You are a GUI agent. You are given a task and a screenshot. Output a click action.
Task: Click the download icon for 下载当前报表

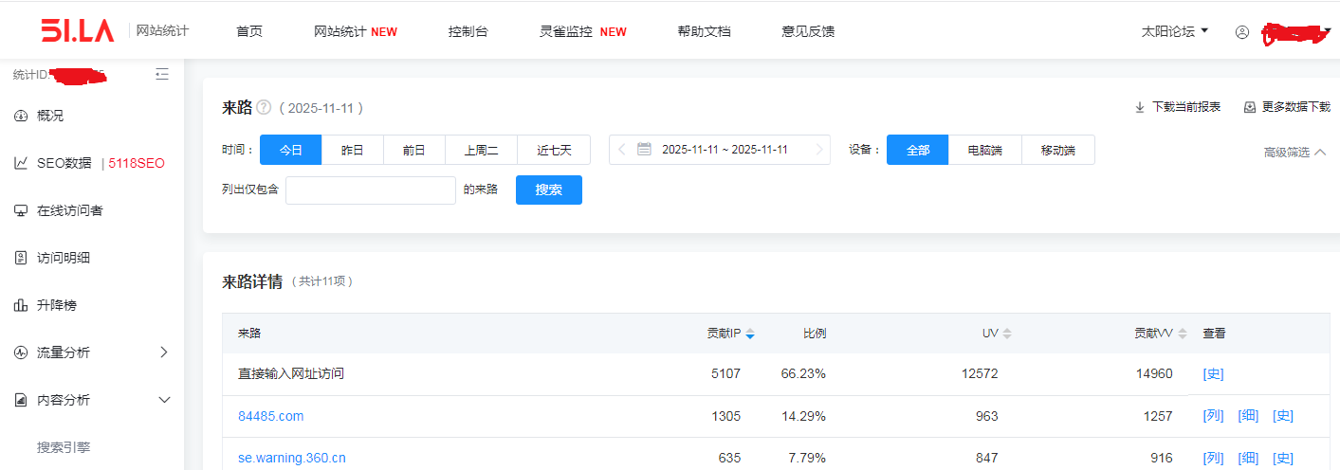(1140, 108)
